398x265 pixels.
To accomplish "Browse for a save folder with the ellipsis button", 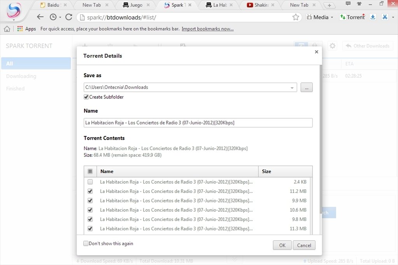I will [307, 88].
